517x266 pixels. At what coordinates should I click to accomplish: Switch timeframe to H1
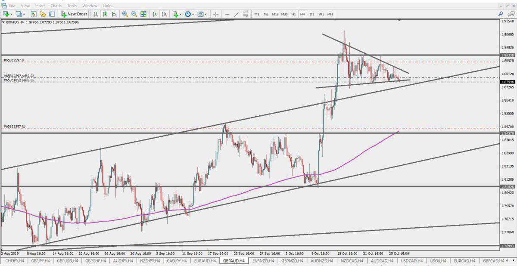point(293,14)
